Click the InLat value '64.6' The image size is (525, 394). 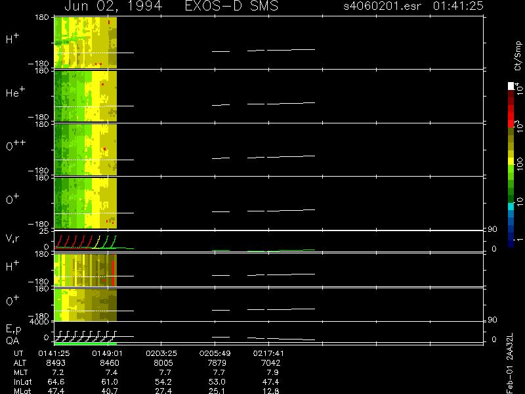click(x=56, y=382)
